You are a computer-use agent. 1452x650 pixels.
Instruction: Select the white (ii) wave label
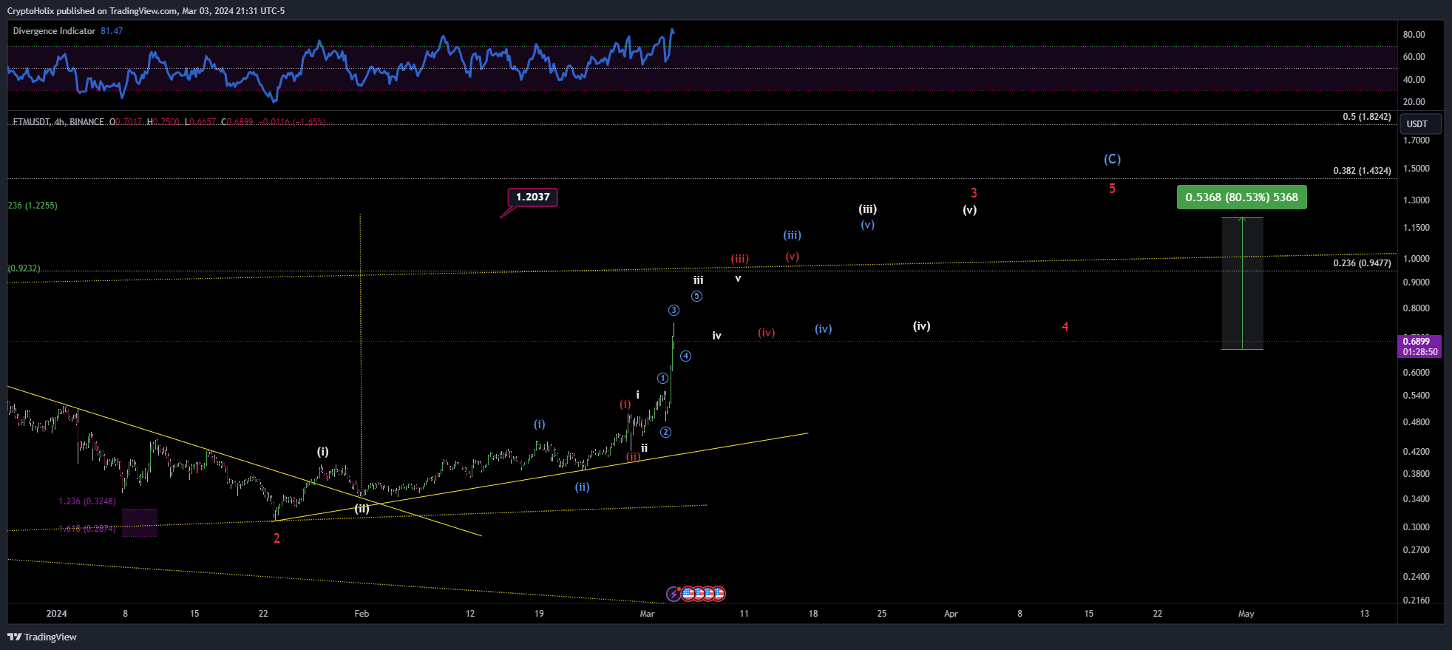click(x=362, y=509)
